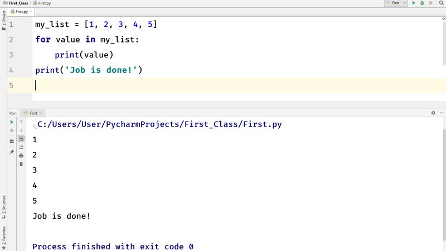Open the First run configuration dropdown
This screenshot has width=446, height=251.
click(x=395, y=3)
